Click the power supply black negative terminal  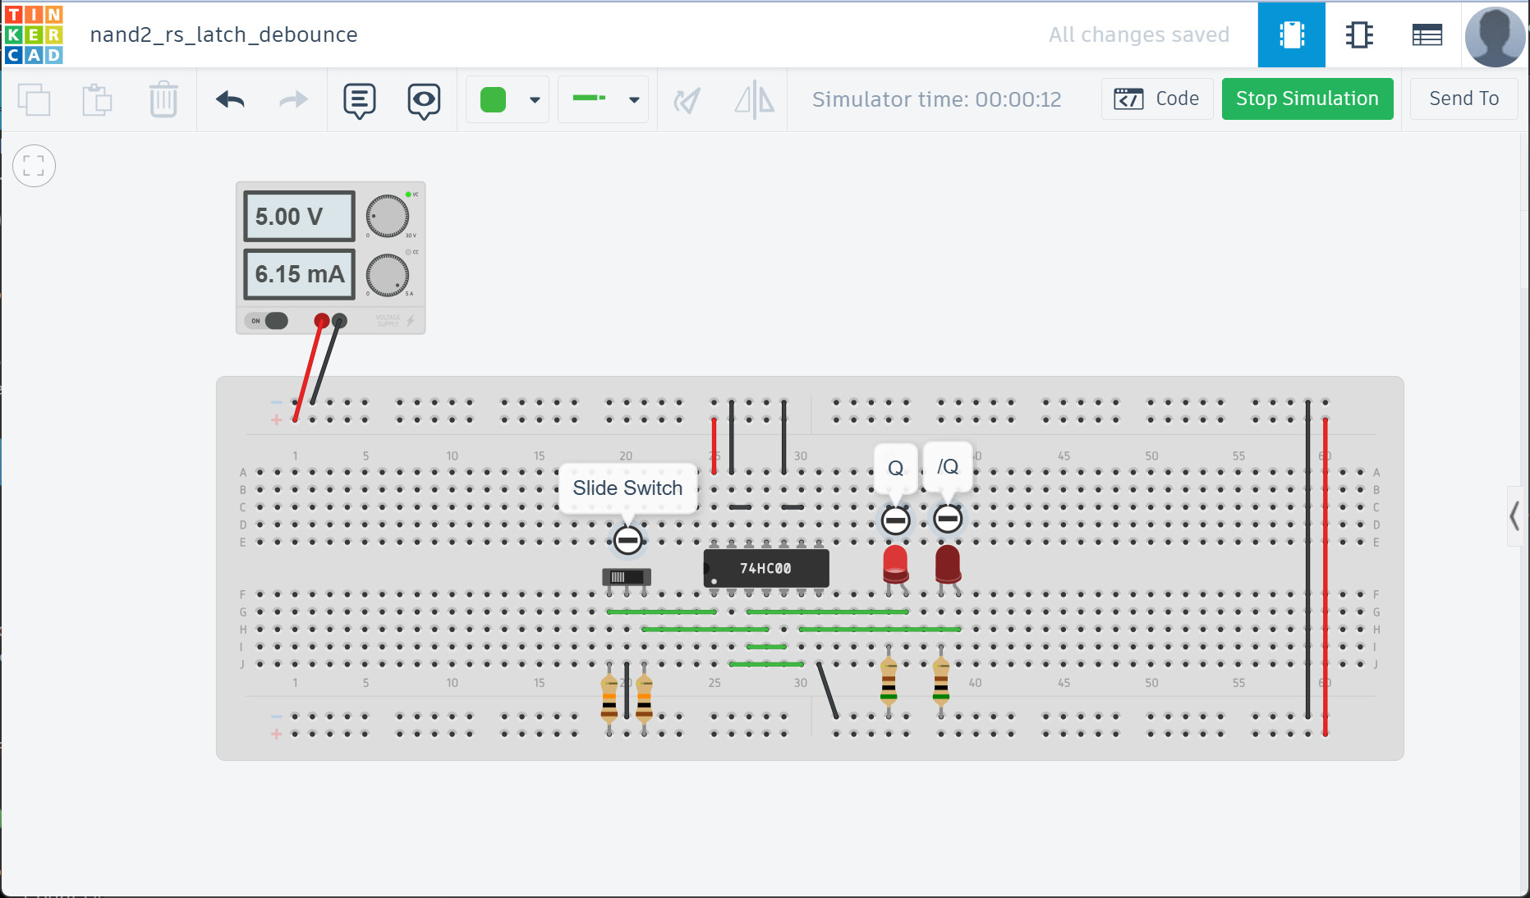pyautogui.click(x=339, y=320)
